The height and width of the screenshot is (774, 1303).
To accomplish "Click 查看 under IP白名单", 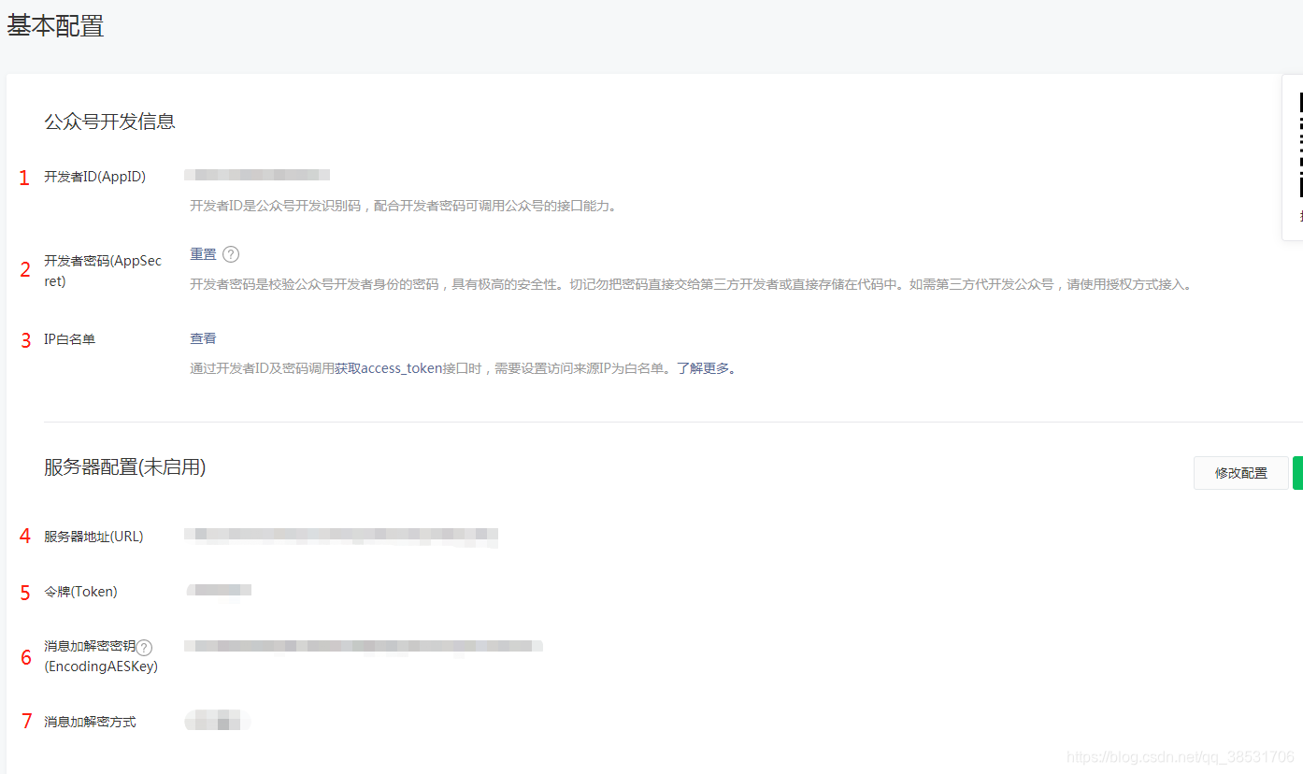I will click(203, 338).
